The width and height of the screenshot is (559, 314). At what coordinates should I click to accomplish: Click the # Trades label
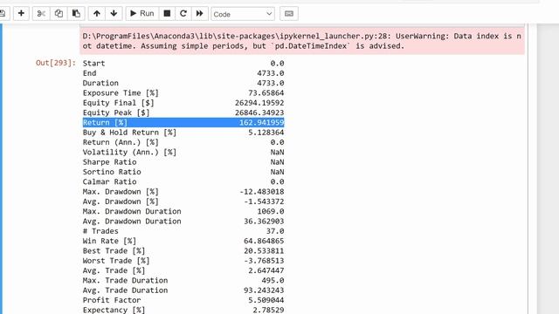(x=100, y=231)
